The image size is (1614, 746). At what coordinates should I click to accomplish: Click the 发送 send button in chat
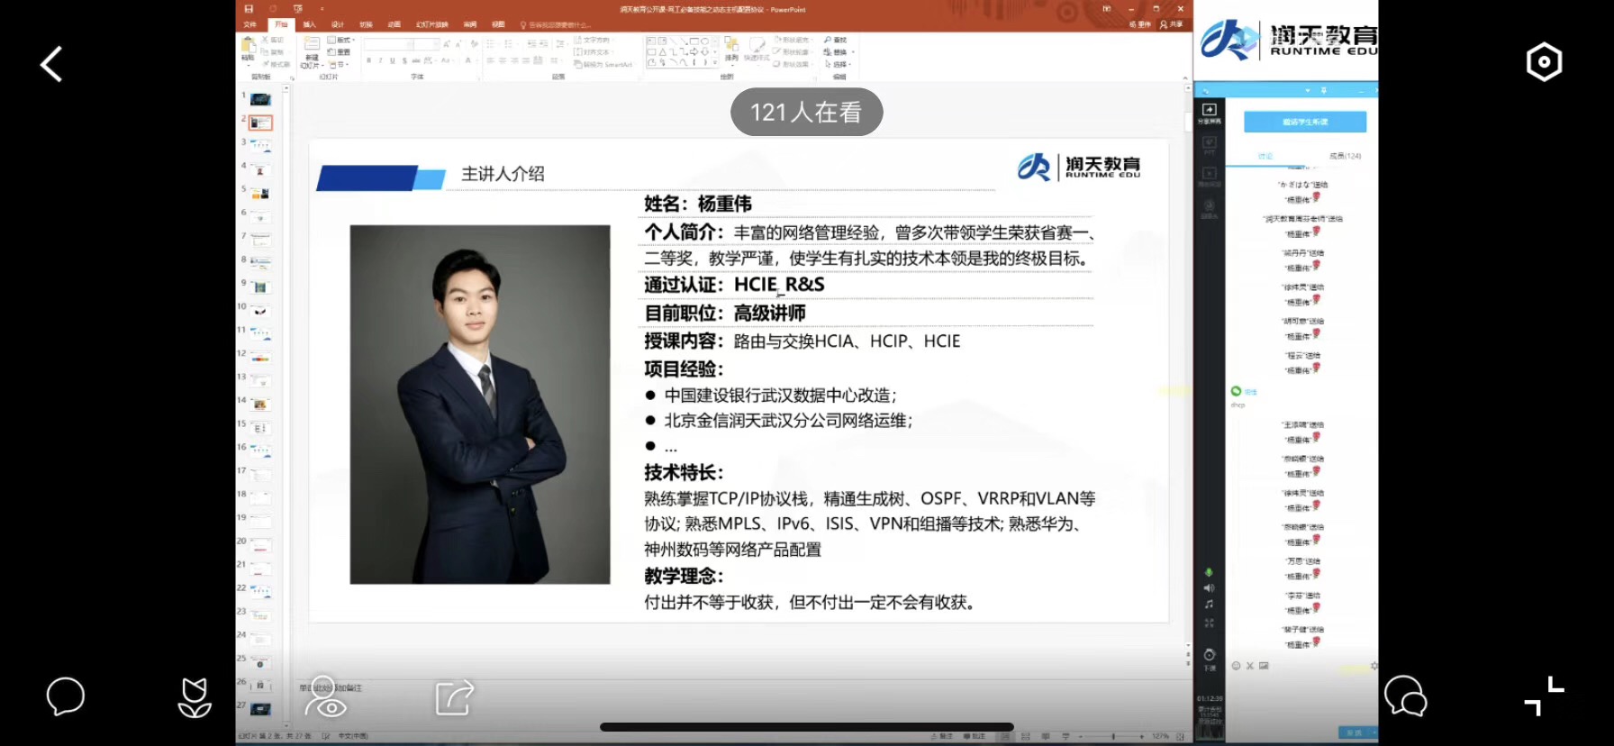pyautogui.click(x=1354, y=732)
